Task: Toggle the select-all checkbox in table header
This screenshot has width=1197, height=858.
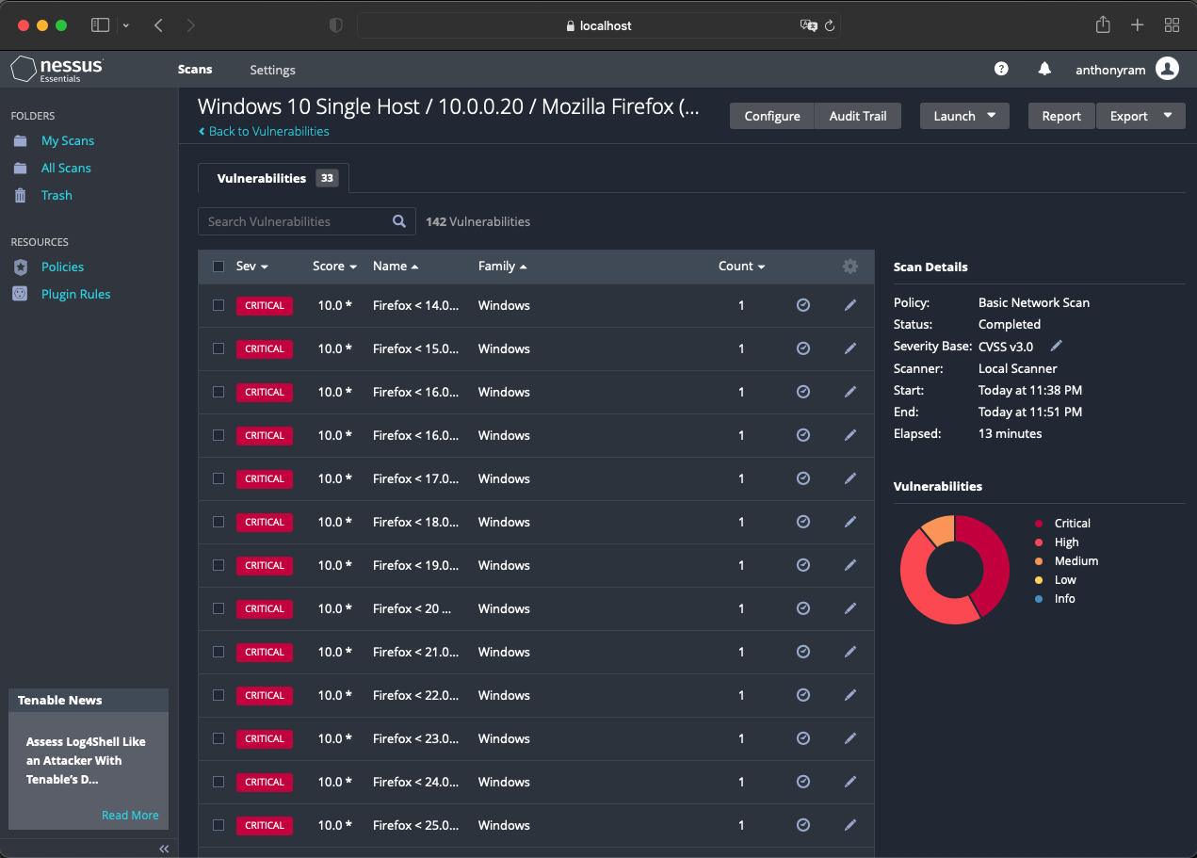Action: coord(218,267)
